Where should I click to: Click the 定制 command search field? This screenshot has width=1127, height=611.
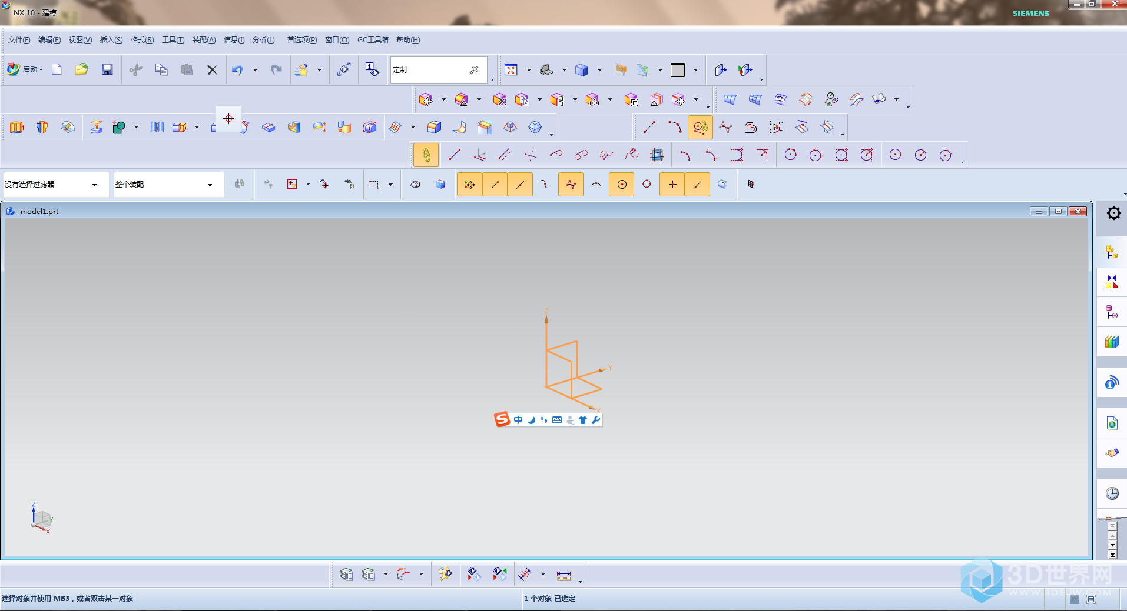439,70
